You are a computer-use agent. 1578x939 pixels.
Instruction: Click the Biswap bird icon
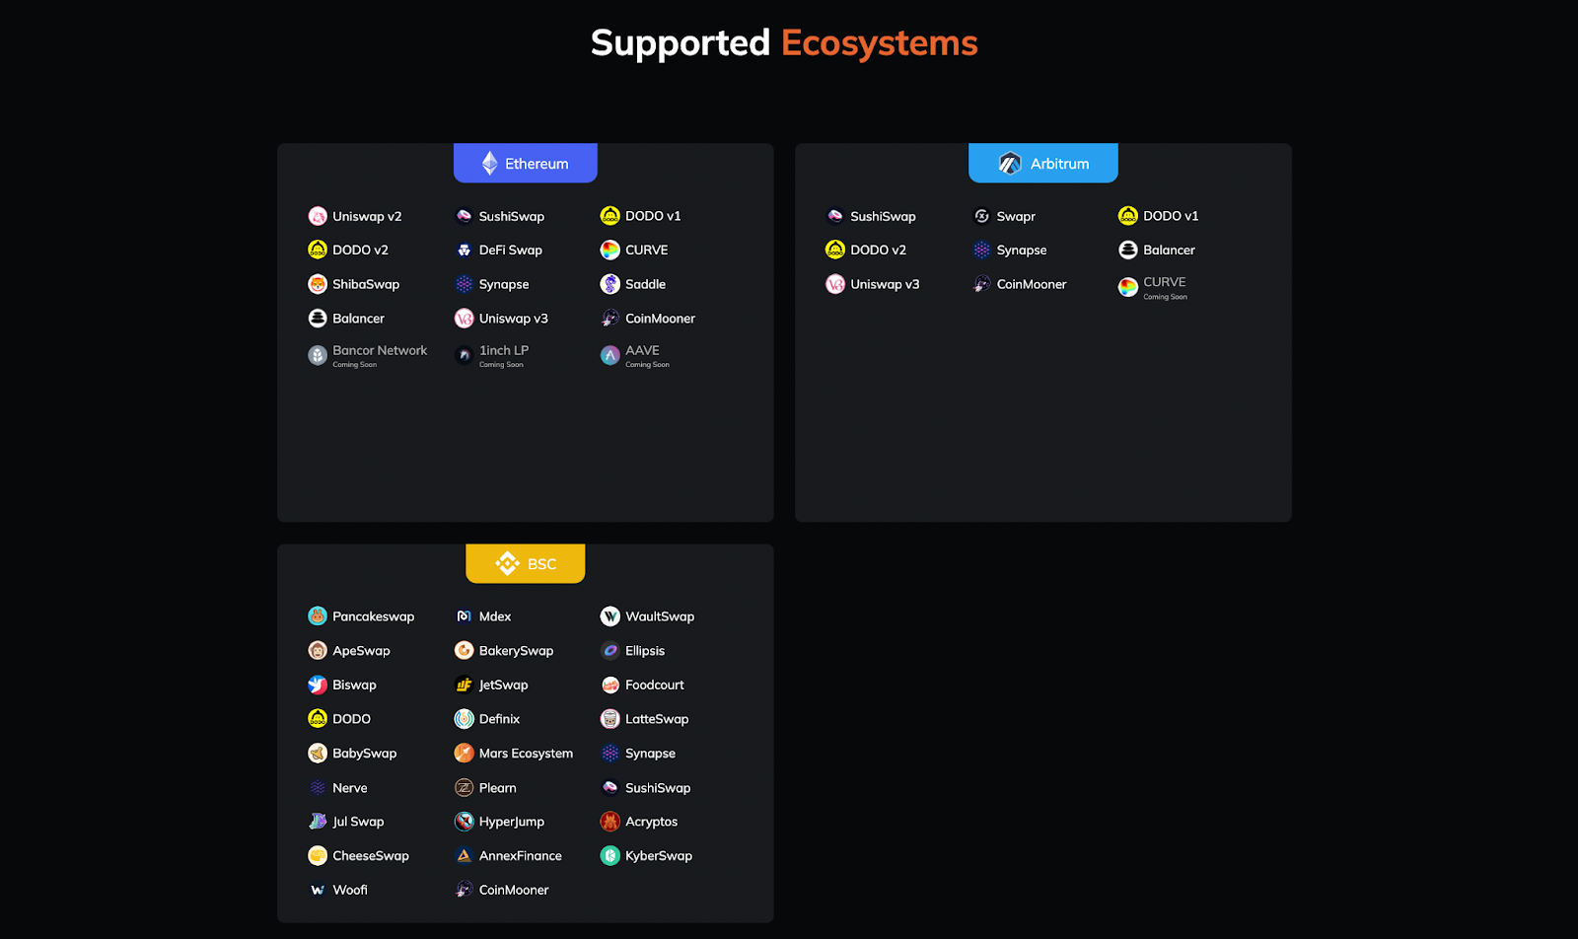(x=318, y=685)
